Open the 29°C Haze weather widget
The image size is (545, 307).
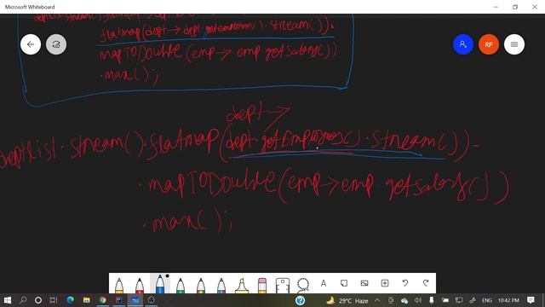pyautogui.click(x=347, y=300)
